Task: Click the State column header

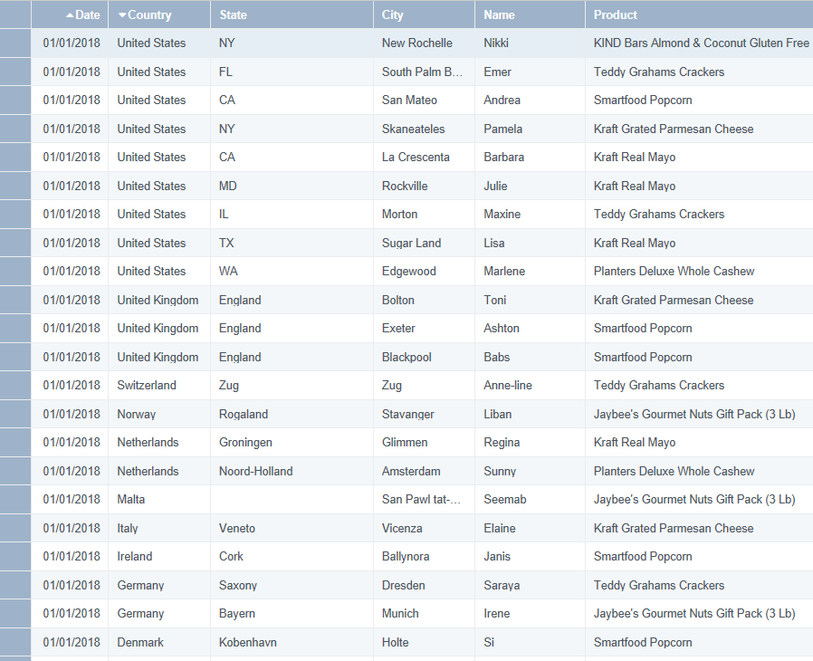Action: 292,14
